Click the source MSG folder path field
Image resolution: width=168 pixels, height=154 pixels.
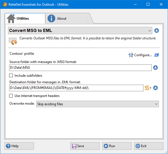tap(80, 68)
